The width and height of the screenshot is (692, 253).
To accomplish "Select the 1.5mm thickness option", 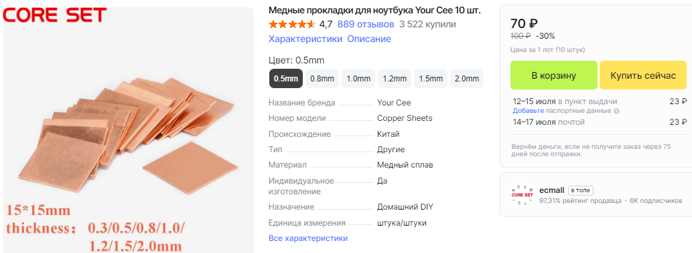I will point(431,79).
